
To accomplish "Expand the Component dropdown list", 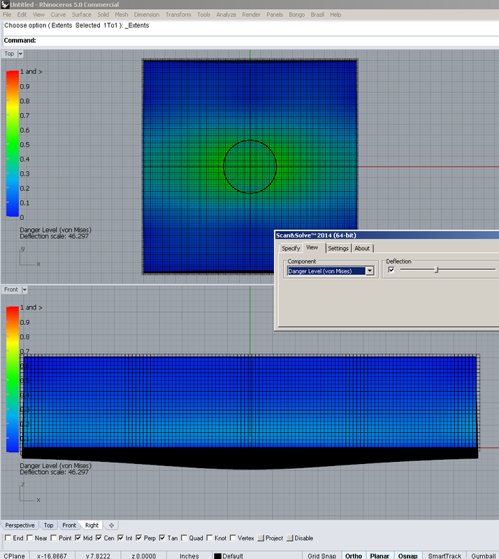I will (370, 271).
